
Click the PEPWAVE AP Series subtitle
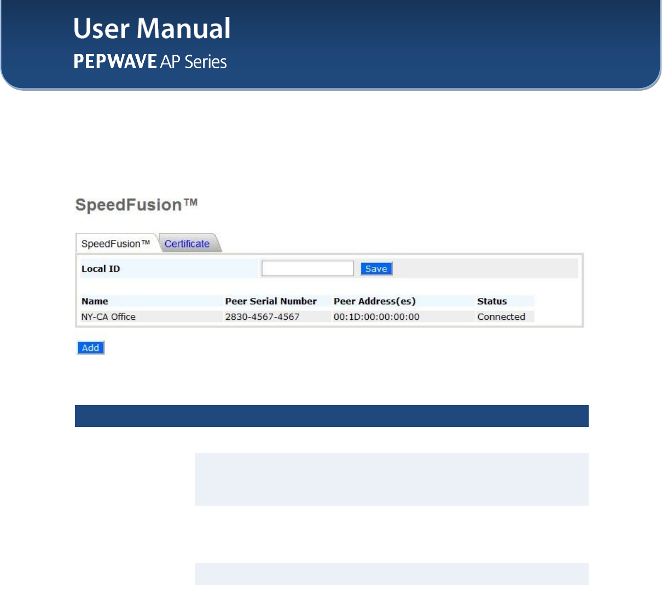pyautogui.click(x=150, y=61)
